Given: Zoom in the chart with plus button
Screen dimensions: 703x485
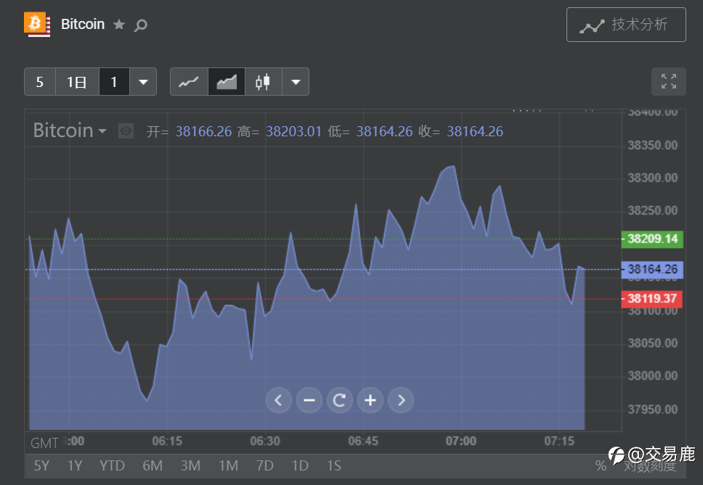Looking at the screenshot, I should (x=370, y=399).
